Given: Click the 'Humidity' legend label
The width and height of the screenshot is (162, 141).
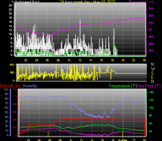Looking at the screenshot, I should point(30,86).
